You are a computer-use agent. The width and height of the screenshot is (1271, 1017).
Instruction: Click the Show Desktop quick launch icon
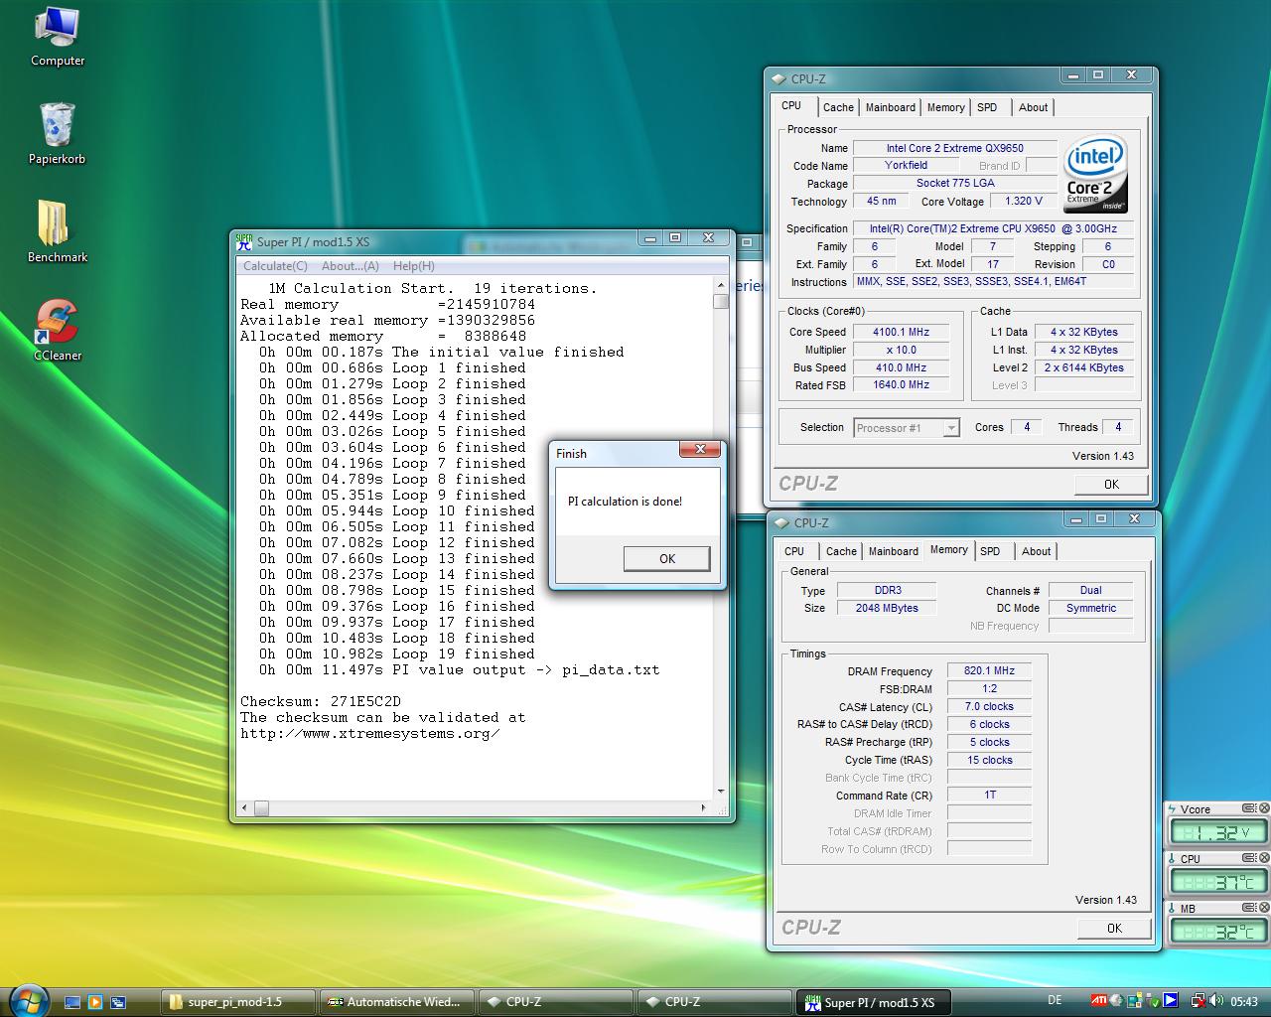71,1002
